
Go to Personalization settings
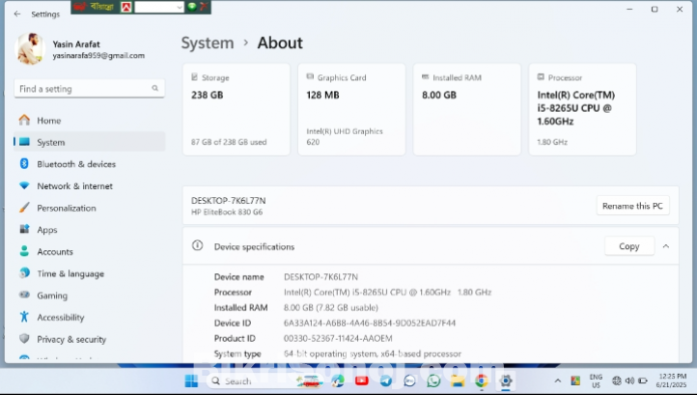coord(90,208)
